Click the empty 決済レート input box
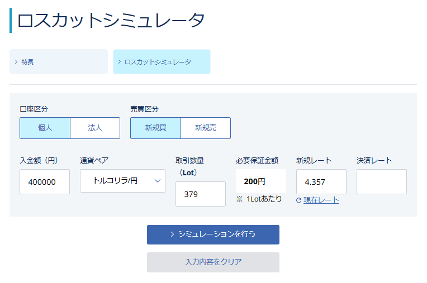Viewport: 427px width, 283px height. (x=381, y=182)
